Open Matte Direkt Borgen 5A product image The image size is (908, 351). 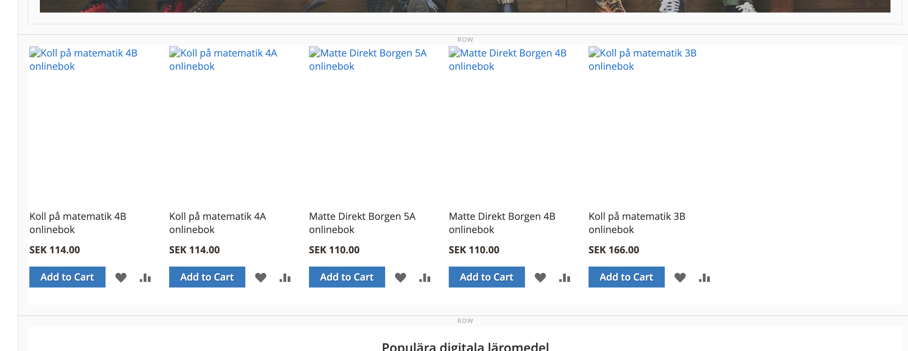(367, 60)
